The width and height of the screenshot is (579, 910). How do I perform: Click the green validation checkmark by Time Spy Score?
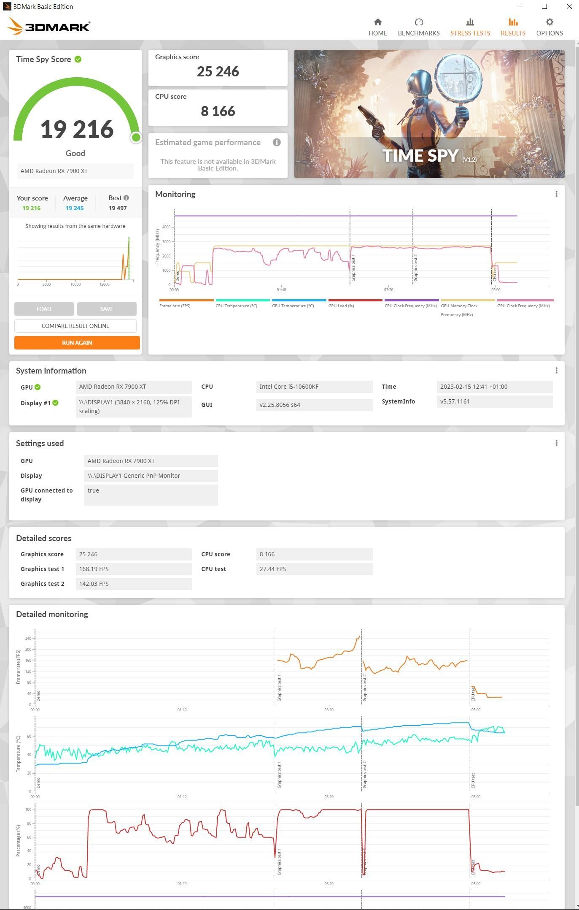pos(78,60)
